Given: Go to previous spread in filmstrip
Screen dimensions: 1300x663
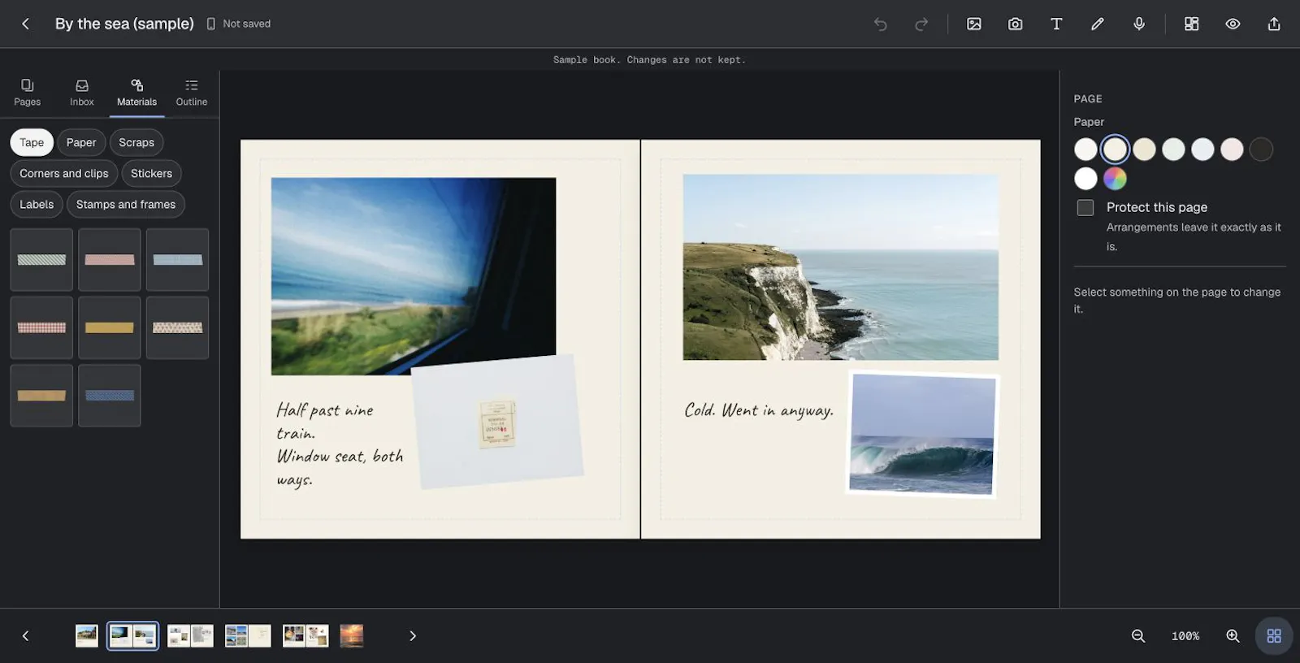Looking at the screenshot, I should (x=25, y=636).
